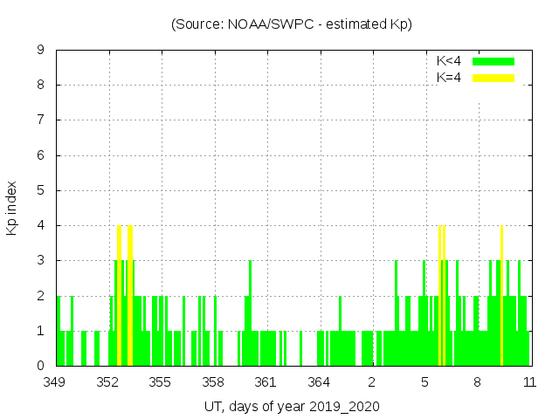
Task: Click the 349 tick label on x-axis
Action: point(56,381)
